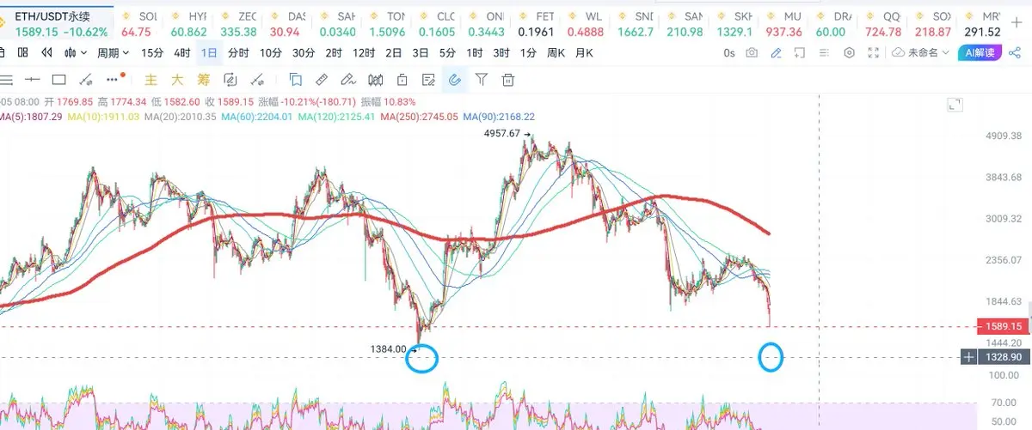1032x430 pixels.
Task: Click the note edit icon
Action: coord(428,81)
